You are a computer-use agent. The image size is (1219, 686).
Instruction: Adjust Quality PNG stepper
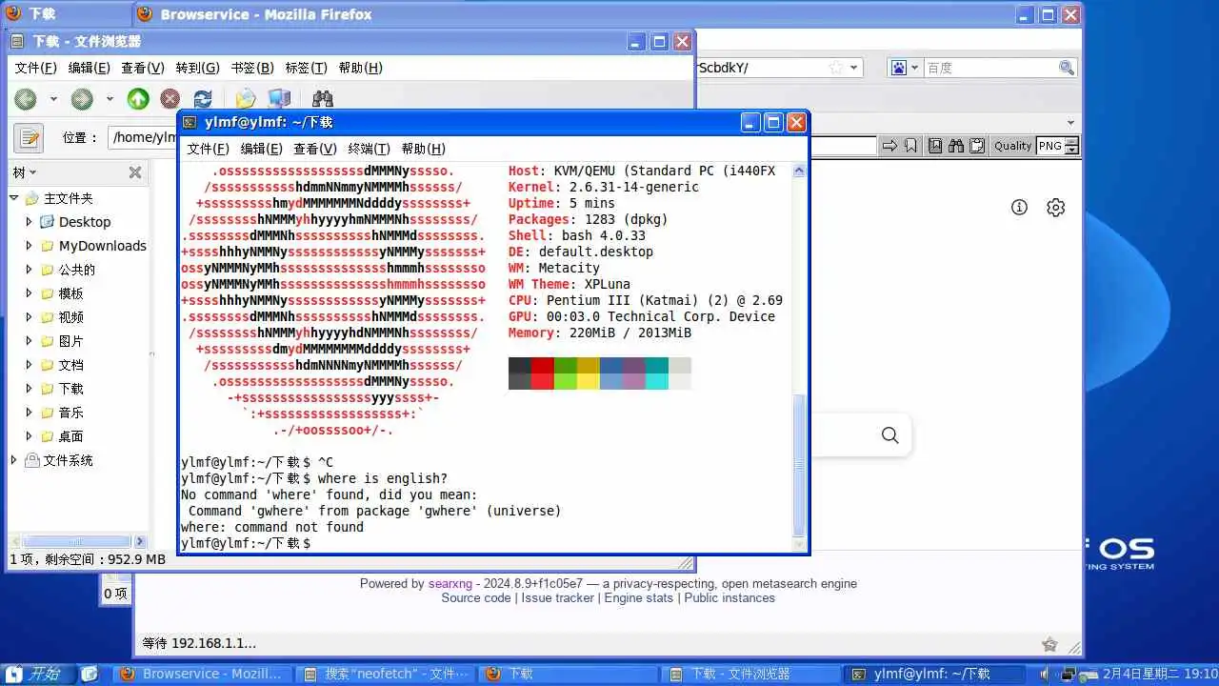[x=1072, y=146]
